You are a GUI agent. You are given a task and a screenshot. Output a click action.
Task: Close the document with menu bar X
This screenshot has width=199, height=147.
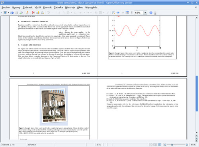(x=196, y=8)
